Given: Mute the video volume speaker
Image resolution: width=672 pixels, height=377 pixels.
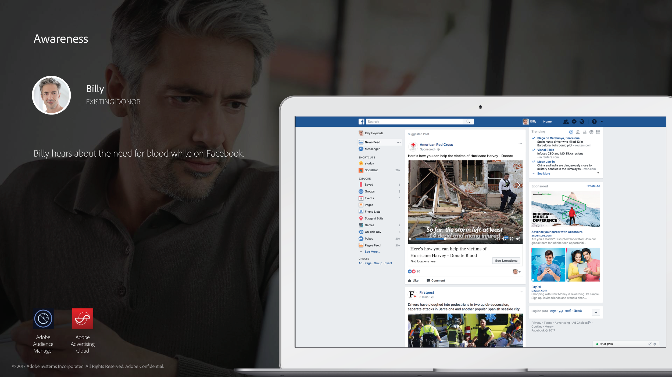Looking at the screenshot, I should tap(518, 239).
